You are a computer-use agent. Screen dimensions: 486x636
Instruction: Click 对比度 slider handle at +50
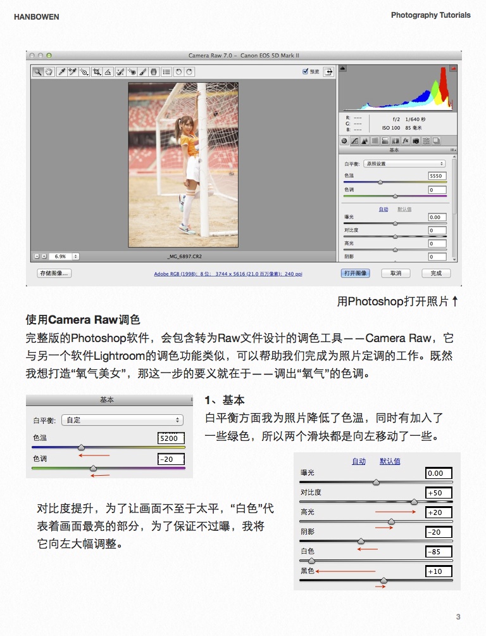tap(414, 502)
